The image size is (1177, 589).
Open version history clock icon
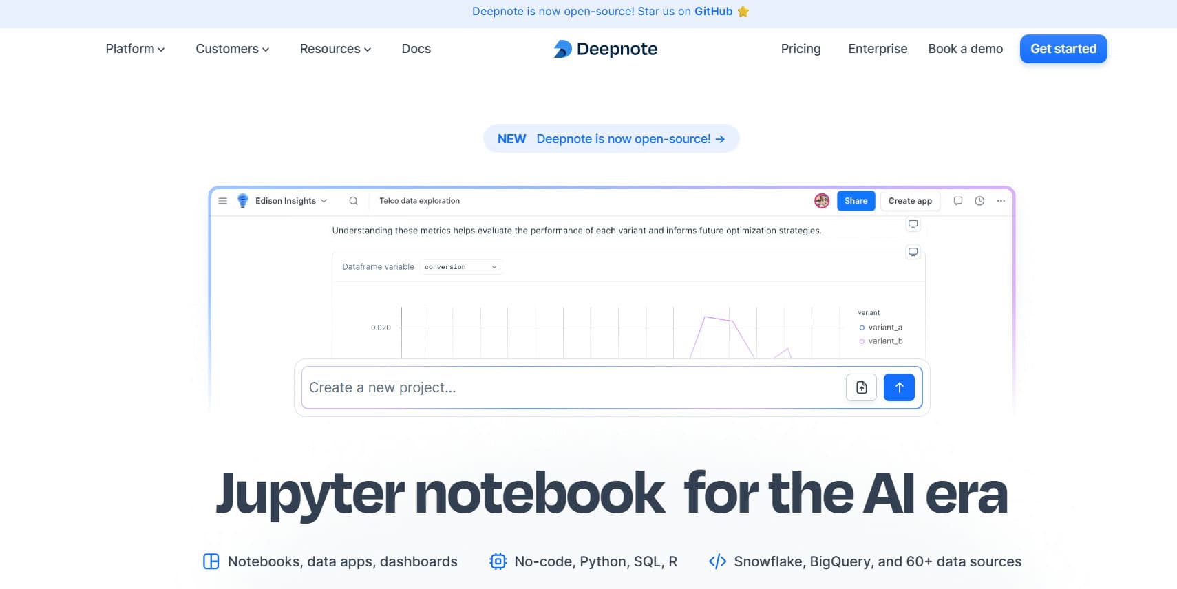pos(979,201)
